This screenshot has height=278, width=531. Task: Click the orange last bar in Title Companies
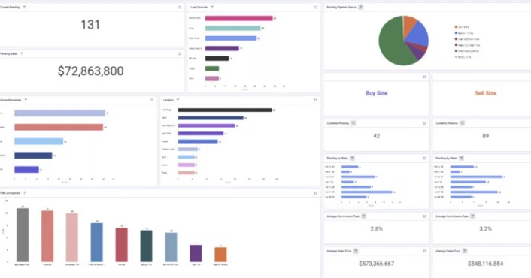(x=221, y=255)
